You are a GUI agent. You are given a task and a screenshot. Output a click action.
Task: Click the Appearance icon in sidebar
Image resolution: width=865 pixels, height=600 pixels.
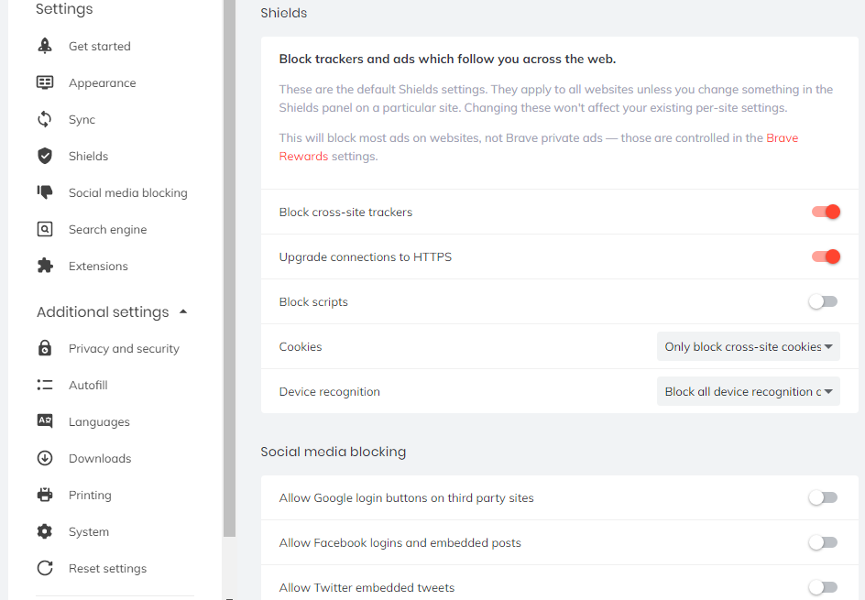pyautogui.click(x=45, y=82)
